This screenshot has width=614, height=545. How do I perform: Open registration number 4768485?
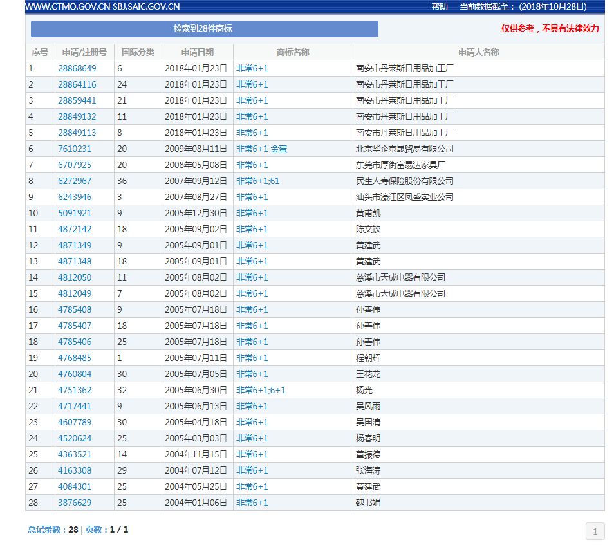pos(75,358)
